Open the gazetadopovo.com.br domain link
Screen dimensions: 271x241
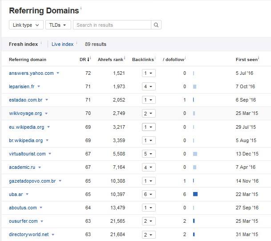pos(32,181)
